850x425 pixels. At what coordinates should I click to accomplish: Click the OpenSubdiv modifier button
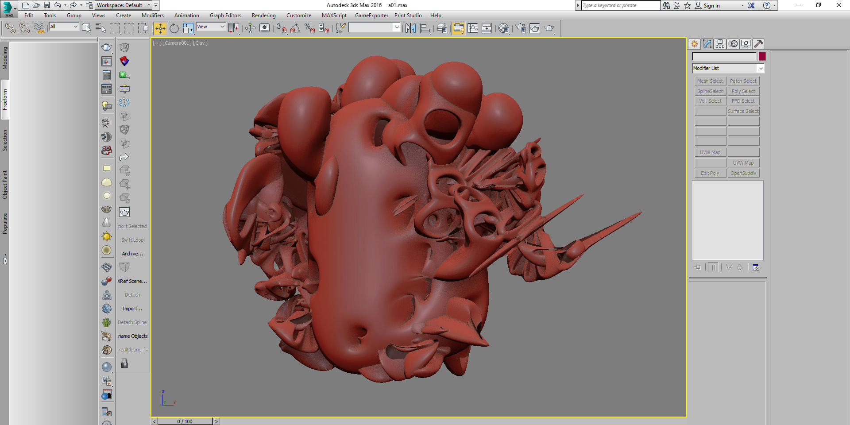pos(744,173)
